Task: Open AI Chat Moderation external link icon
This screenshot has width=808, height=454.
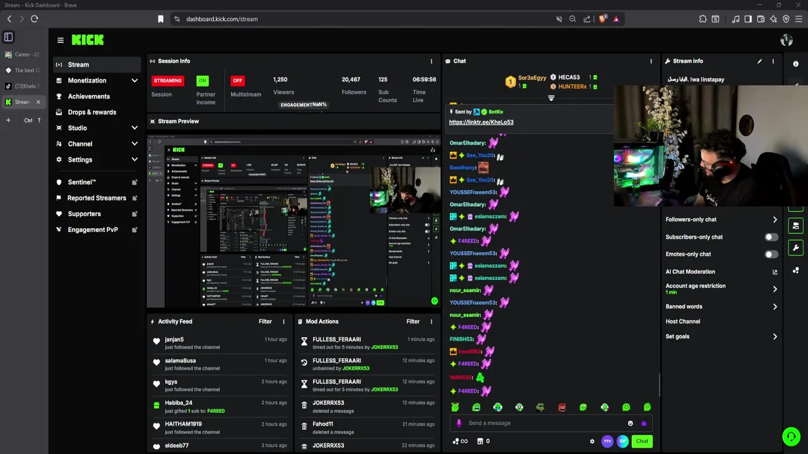Action: coord(775,272)
